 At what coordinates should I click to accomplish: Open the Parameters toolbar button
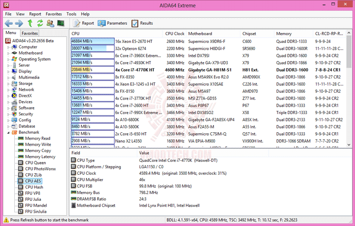[x=112, y=23]
